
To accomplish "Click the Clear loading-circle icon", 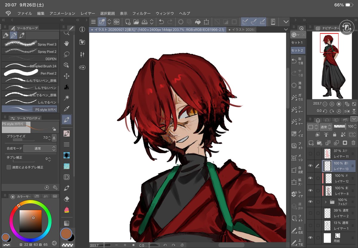I will click(180, 22).
